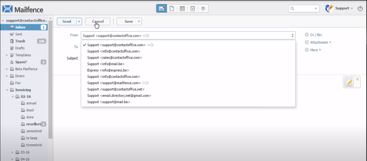Click the search magnifier icon
The image size is (367, 161).
tap(292, 9)
